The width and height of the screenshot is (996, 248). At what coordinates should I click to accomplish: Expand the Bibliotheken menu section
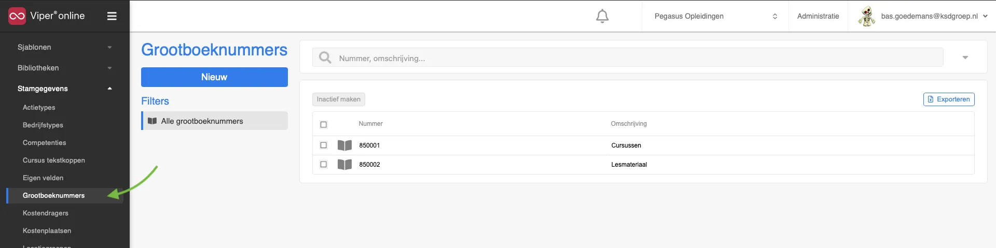65,68
